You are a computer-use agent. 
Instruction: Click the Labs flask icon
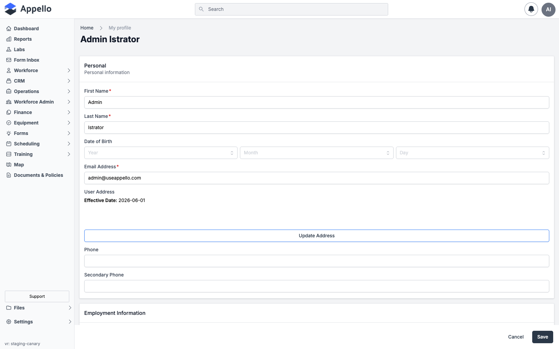click(x=9, y=50)
